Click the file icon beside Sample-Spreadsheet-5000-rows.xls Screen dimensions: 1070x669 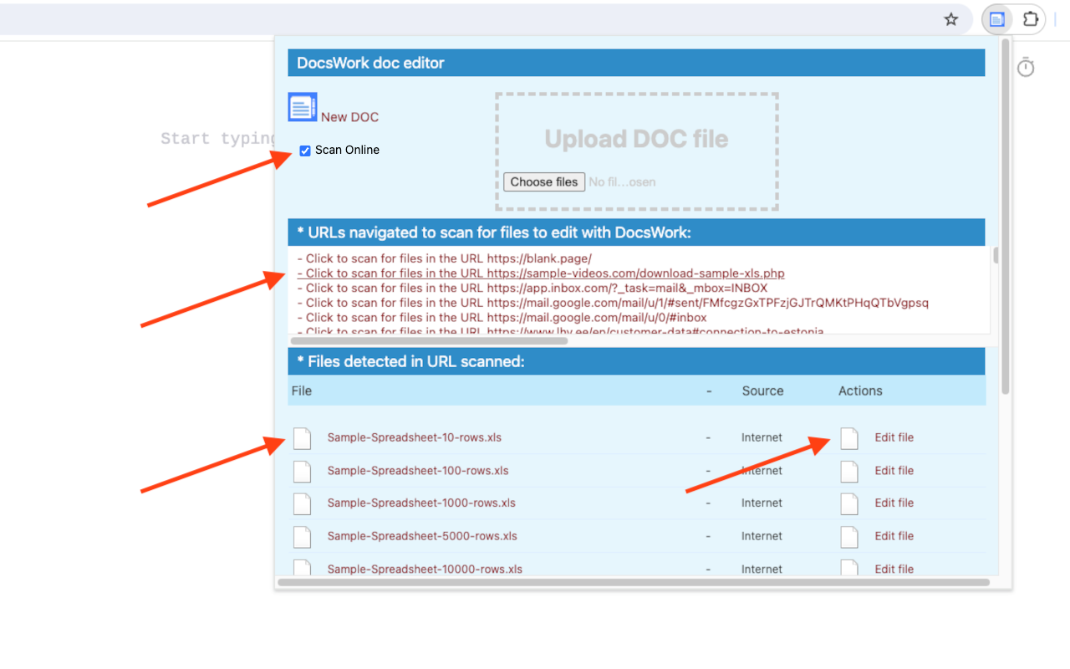tap(302, 536)
